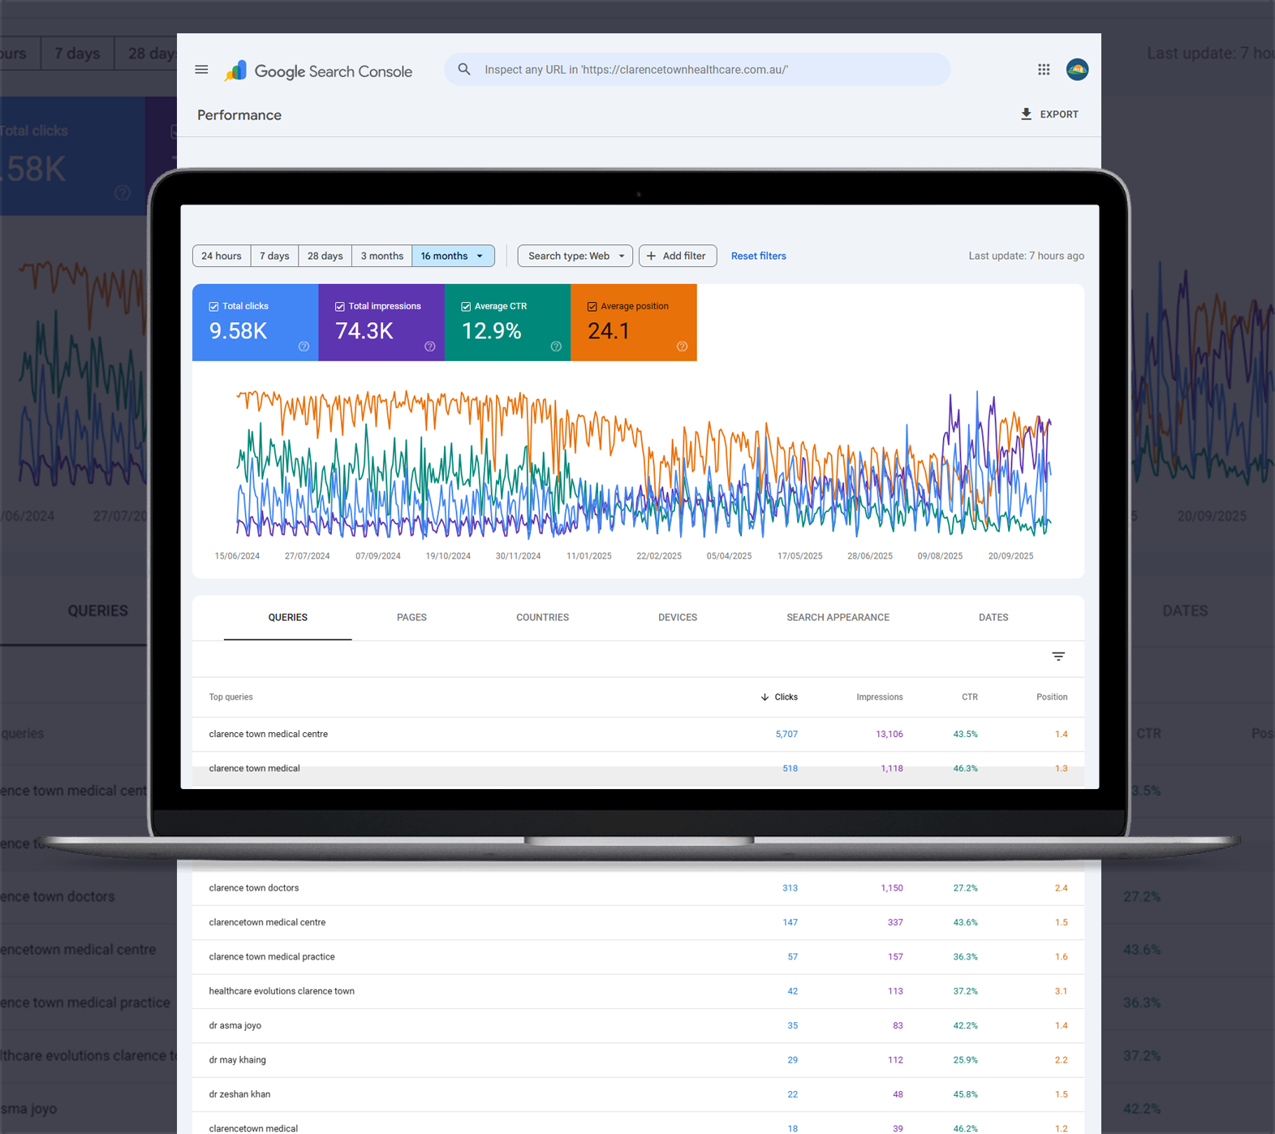The width and height of the screenshot is (1275, 1134).
Task: Click the EXPORT button label
Action: 1059,114
